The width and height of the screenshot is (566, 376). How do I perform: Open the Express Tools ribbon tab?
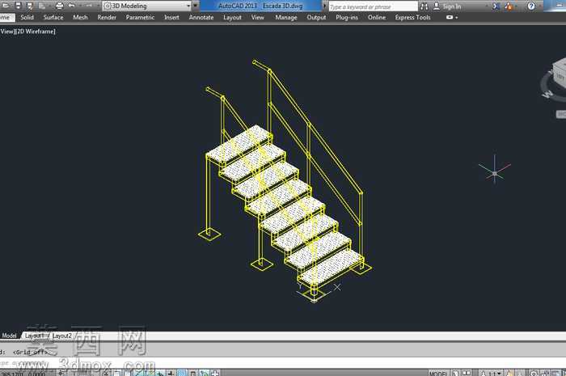click(412, 17)
